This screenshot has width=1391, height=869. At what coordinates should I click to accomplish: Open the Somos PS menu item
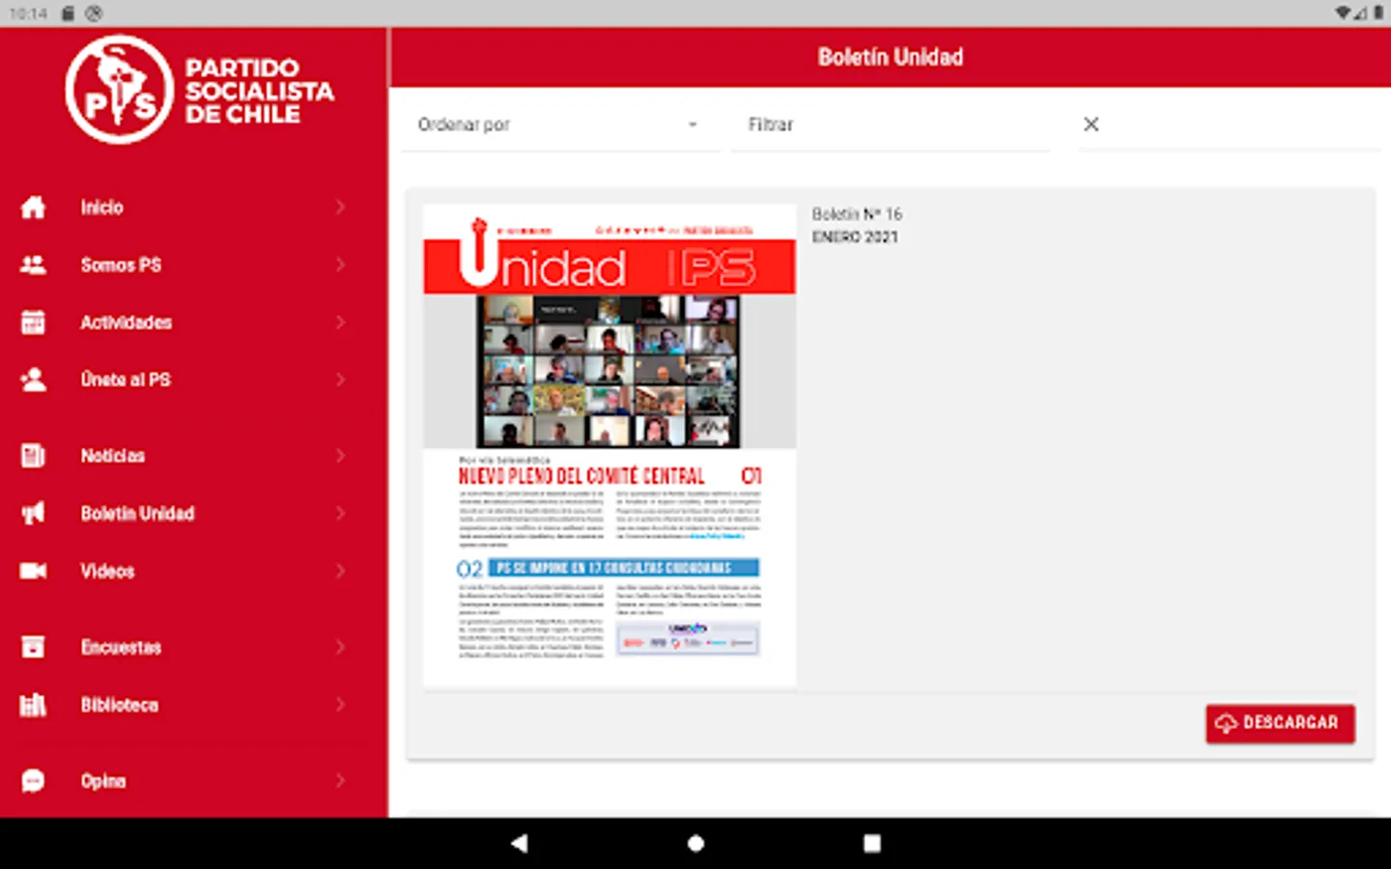(x=193, y=265)
